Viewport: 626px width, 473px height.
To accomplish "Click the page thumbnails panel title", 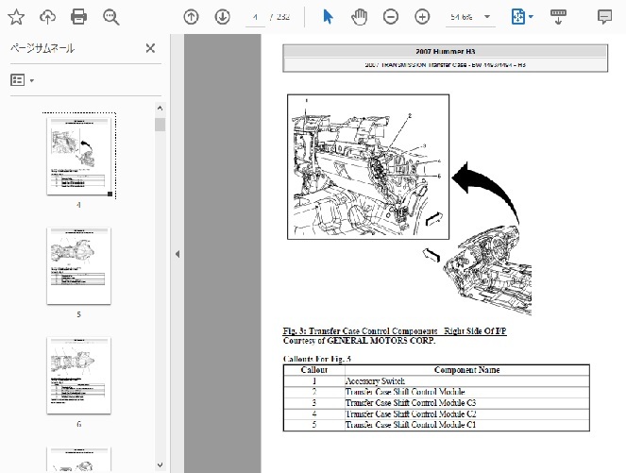I will tap(42, 48).
